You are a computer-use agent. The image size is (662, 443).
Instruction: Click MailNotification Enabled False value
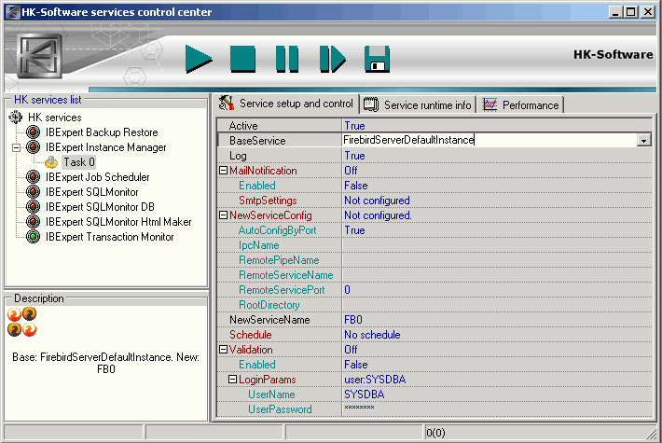click(356, 186)
